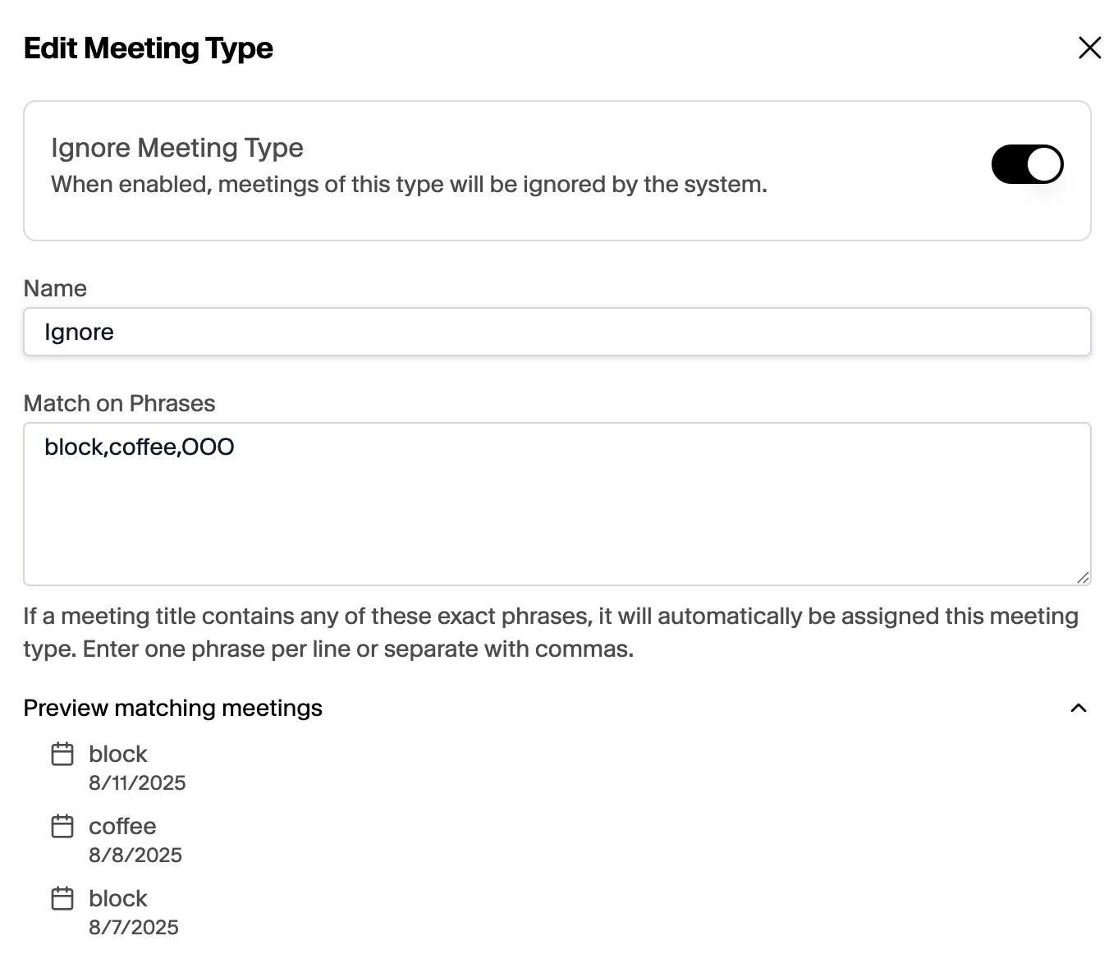Select the block meeting dated 8/11/2025
The height and width of the screenshot is (954, 1118).
118,754
